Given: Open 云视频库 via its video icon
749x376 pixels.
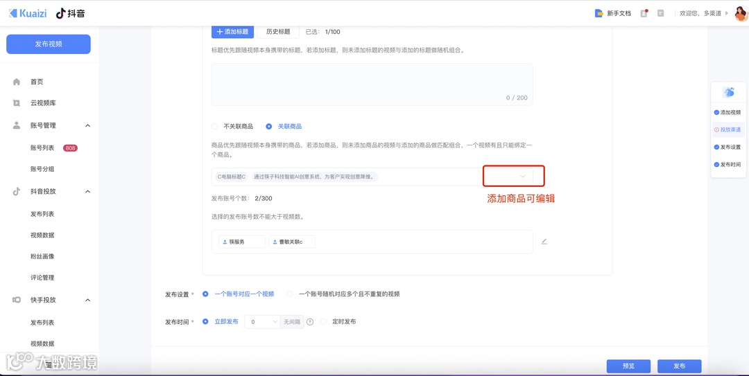Looking at the screenshot, I should [x=17, y=103].
